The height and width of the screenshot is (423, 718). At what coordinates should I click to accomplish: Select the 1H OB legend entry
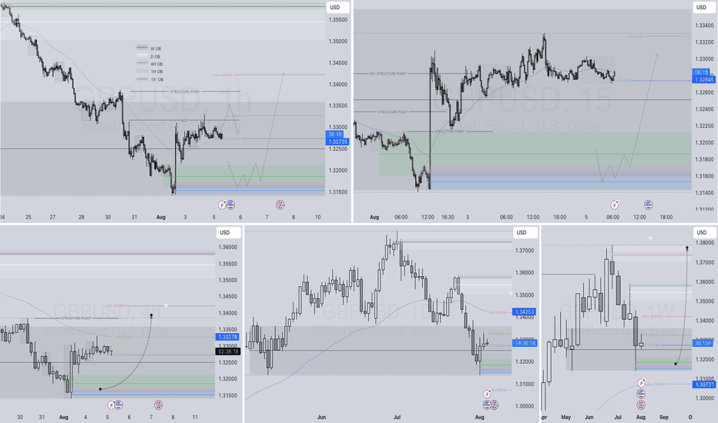pyautogui.click(x=149, y=72)
